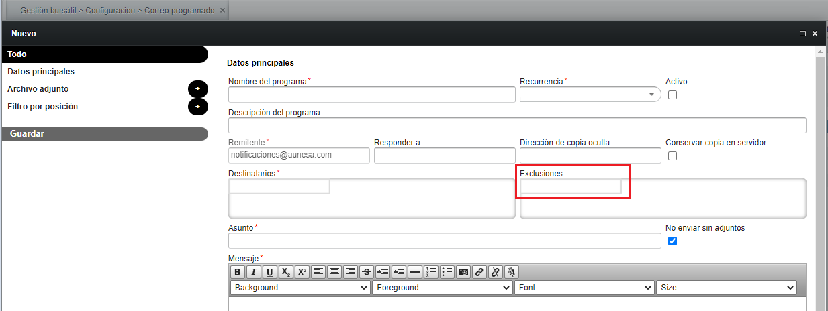Open the Font dropdown in editor
The image size is (828, 311).
coord(584,288)
